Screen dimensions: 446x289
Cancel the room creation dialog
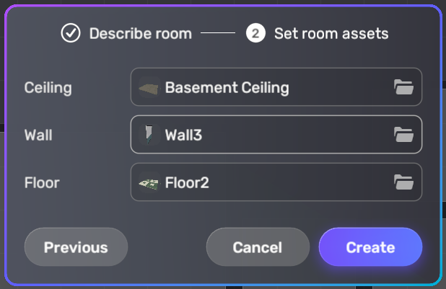click(257, 247)
